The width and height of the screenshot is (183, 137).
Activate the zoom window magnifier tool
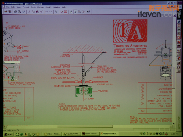point(75,12)
